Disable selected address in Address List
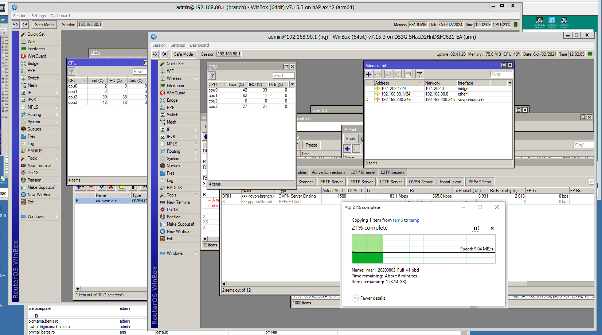602x335 pixels. (398, 74)
